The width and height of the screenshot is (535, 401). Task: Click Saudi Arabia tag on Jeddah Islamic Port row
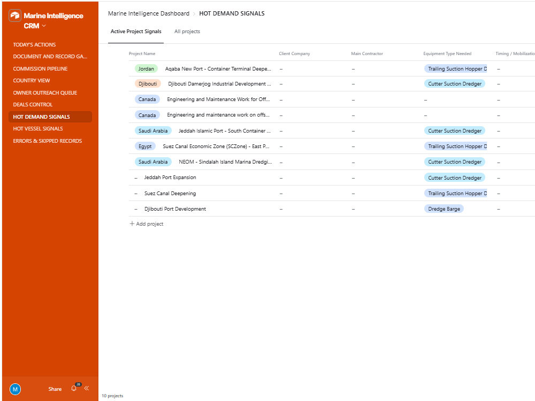coord(153,130)
